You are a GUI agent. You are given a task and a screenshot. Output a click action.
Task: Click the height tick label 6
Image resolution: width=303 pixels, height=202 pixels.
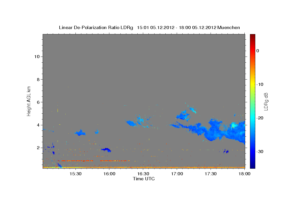click(x=38, y=102)
